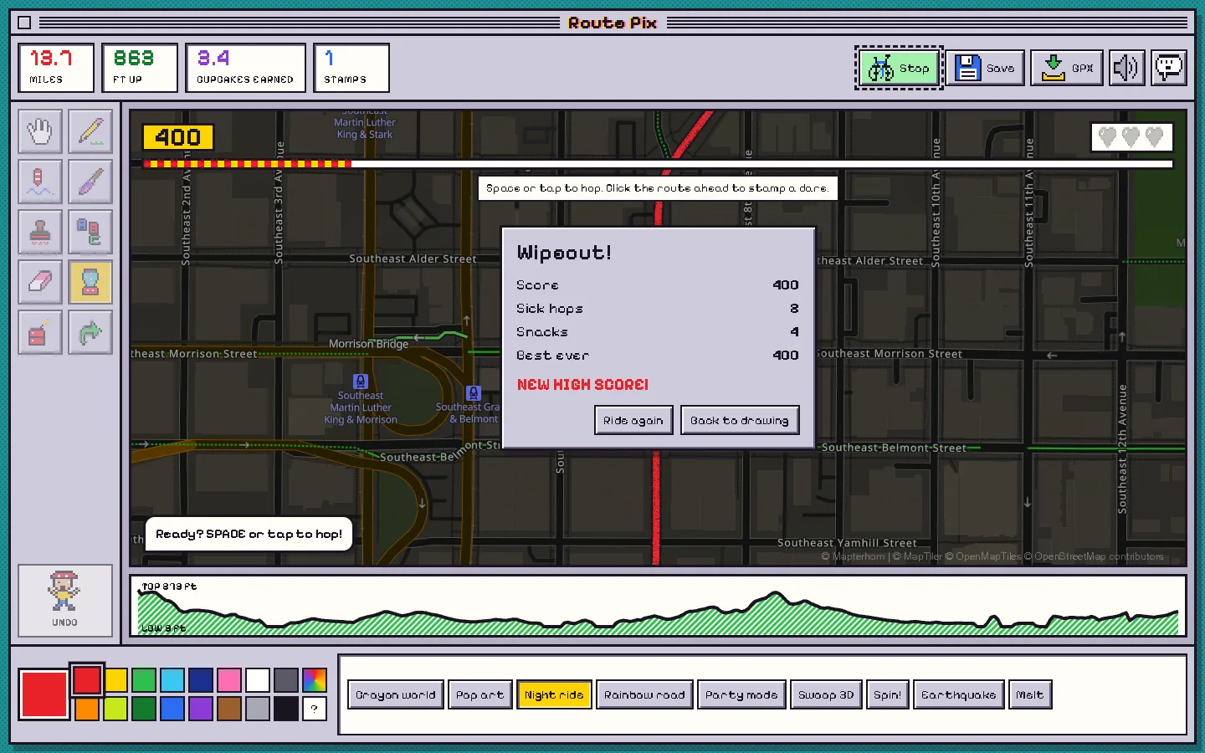Click Ride again in Wipeout dialog

633,420
